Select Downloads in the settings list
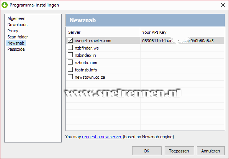This screenshot has width=229, height=159. pyautogui.click(x=17, y=25)
